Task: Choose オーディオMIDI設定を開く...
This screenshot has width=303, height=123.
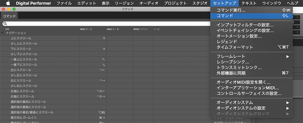Action: [251, 82]
